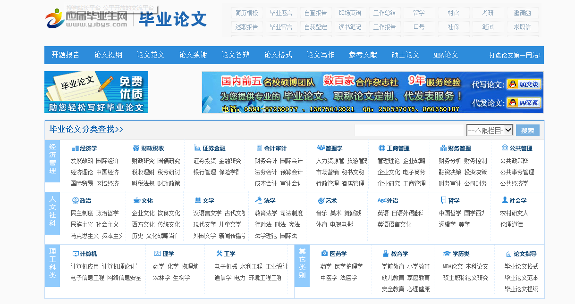Open the 论文范文 nav item
This screenshot has width=575, height=304.
pos(151,55)
